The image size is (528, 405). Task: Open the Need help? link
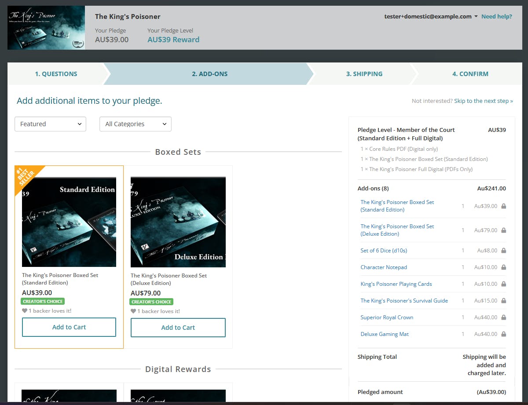[x=496, y=17]
